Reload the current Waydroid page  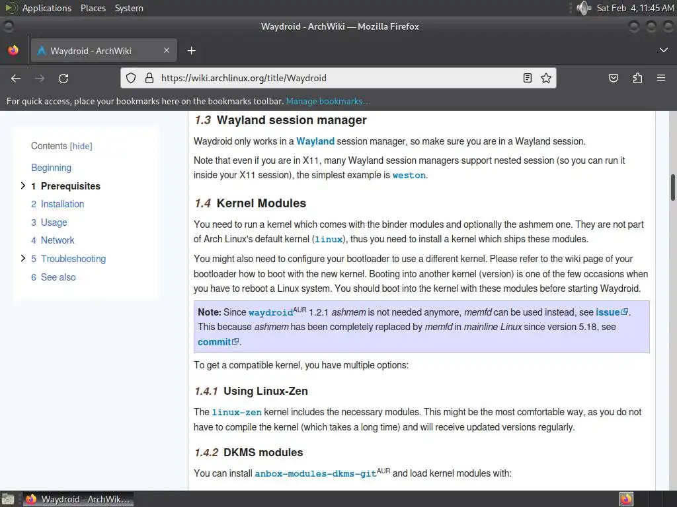(63, 78)
